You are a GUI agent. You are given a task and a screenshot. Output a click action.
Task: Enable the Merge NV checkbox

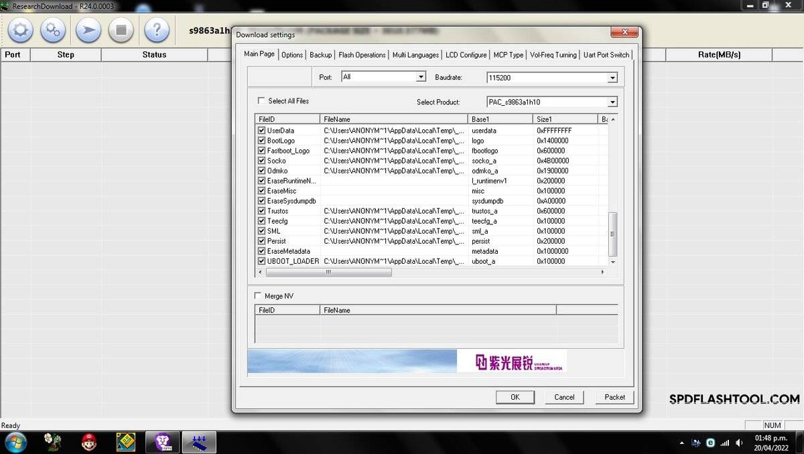[x=258, y=296]
